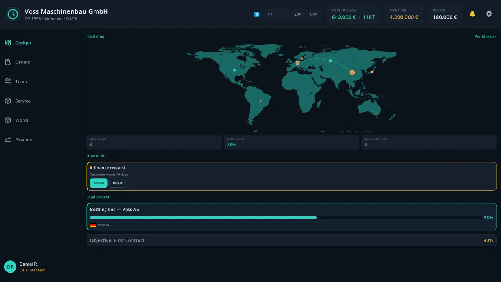Set game speed to 1×

pyautogui.click(x=270, y=14)
